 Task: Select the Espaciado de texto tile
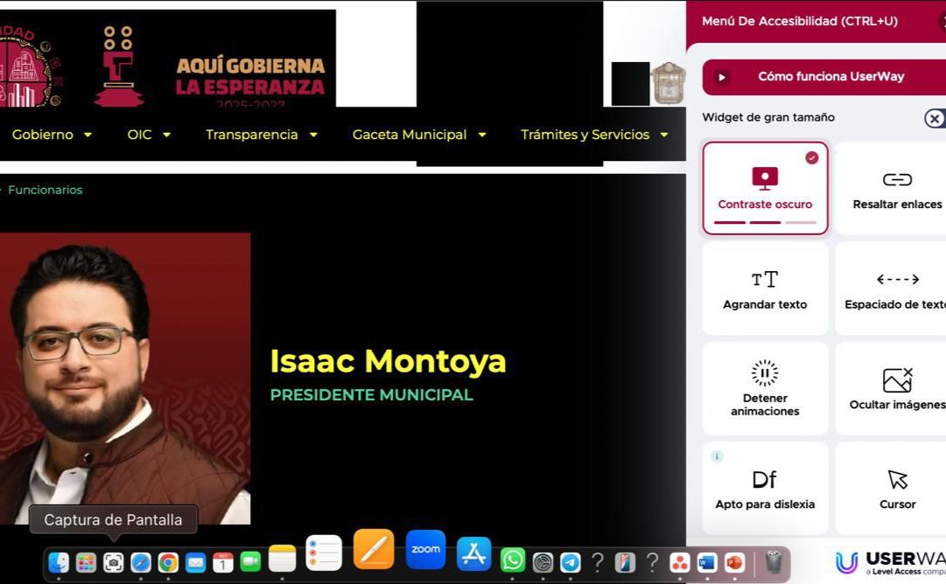[x=893, y=289]
